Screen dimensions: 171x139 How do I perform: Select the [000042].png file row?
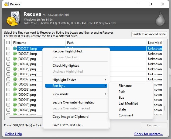pyautogui.click(x=27, y=105)
